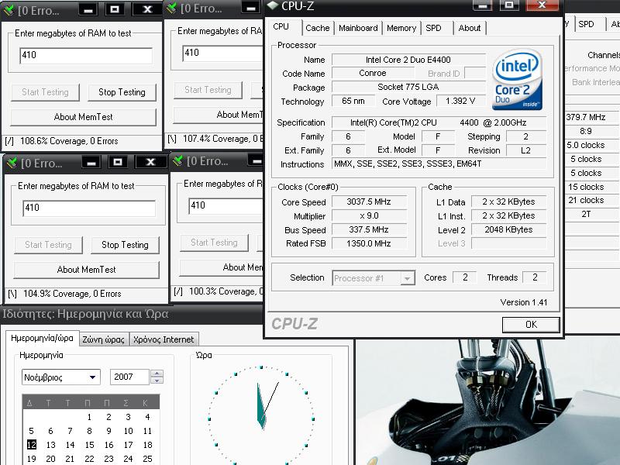Image resolution: width=620 pixels, height=465 pixels.
Task: Click About MemTest in 108.6% coverage window
Action: click(84, 117)
